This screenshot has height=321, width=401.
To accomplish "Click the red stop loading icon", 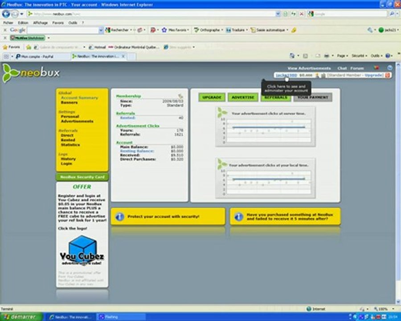I will coord(302,14).
